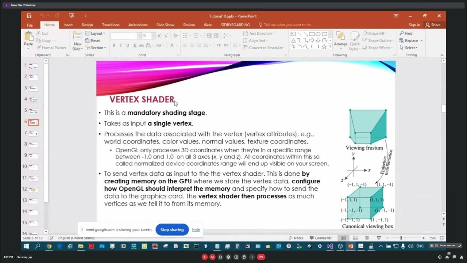Open Start From Beginning in quick access

(72, 16)
